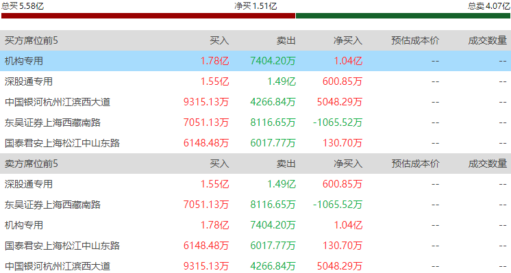
Task: Click 预估成本价 header in buyer section
Action: pyautogui.click(x=415, y=40)
